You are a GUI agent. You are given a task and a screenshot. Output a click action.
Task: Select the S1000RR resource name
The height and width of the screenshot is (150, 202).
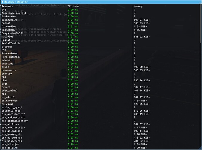click(7, 47)
